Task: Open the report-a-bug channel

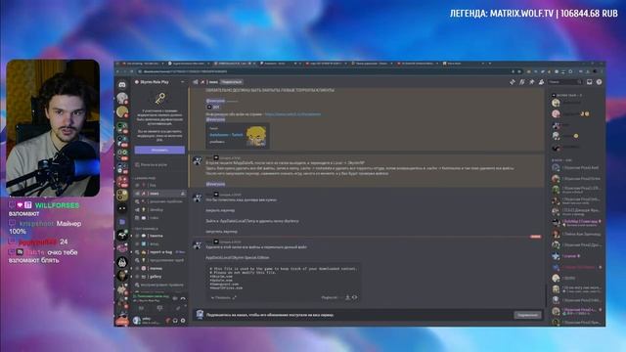Action: pos(159,252)
